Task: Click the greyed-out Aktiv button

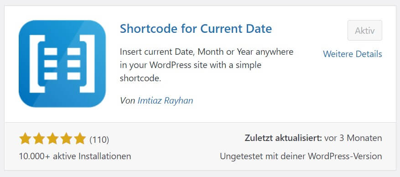Action: point(365,31)
